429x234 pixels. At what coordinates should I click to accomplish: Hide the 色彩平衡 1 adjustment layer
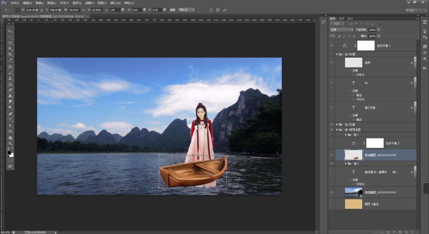pyautogui.click(x=331, y=46)
